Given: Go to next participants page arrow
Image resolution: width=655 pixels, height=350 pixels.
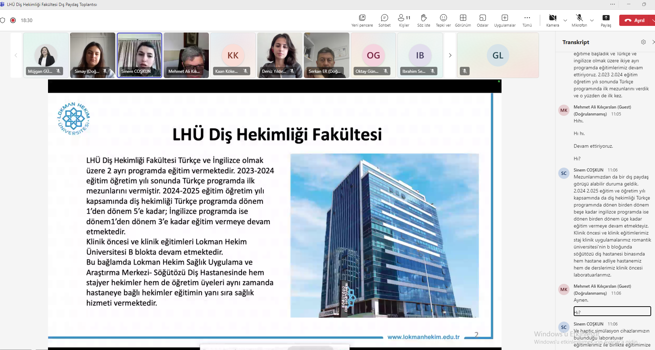Looking at the screenshot, I should tap(450, 55).
